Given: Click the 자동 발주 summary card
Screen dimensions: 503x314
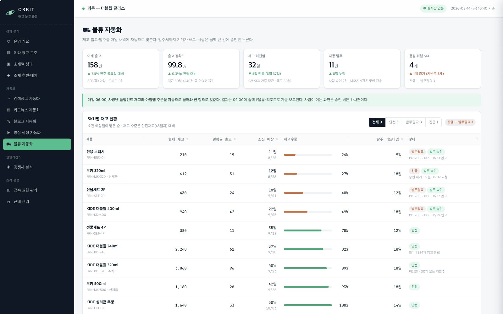Looking at the screenshot, I should tap(362, 69).
